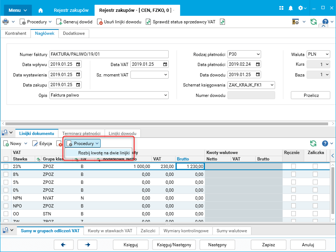Click the Home icon in top bar
This screenshot has width=336, height=252.
[40, 10]
